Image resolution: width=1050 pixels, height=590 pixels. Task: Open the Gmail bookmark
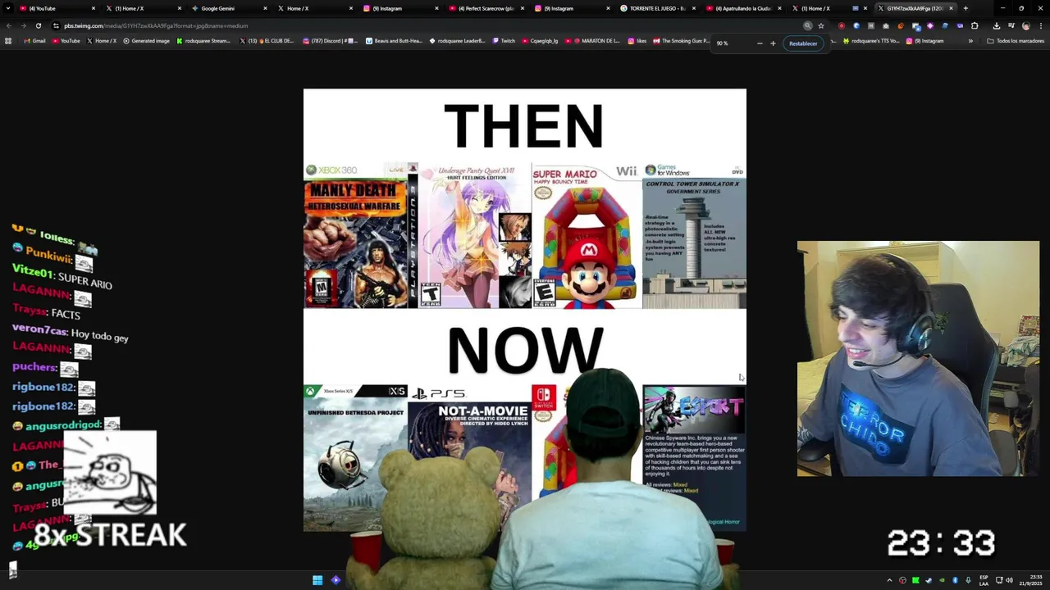pyautogui.click(x=34, y=41)
